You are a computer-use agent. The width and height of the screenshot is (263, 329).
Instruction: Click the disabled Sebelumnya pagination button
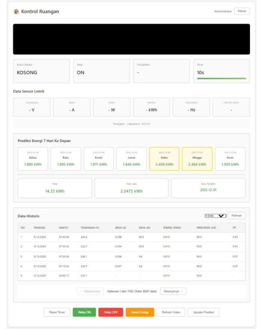(x=90, y=291)
